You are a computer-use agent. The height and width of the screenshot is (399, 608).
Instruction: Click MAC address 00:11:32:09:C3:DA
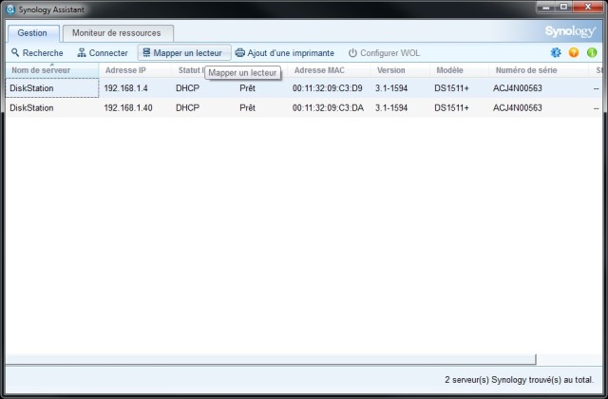328,107
